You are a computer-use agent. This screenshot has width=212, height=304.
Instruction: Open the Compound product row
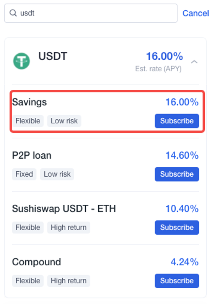pos(106,271)
